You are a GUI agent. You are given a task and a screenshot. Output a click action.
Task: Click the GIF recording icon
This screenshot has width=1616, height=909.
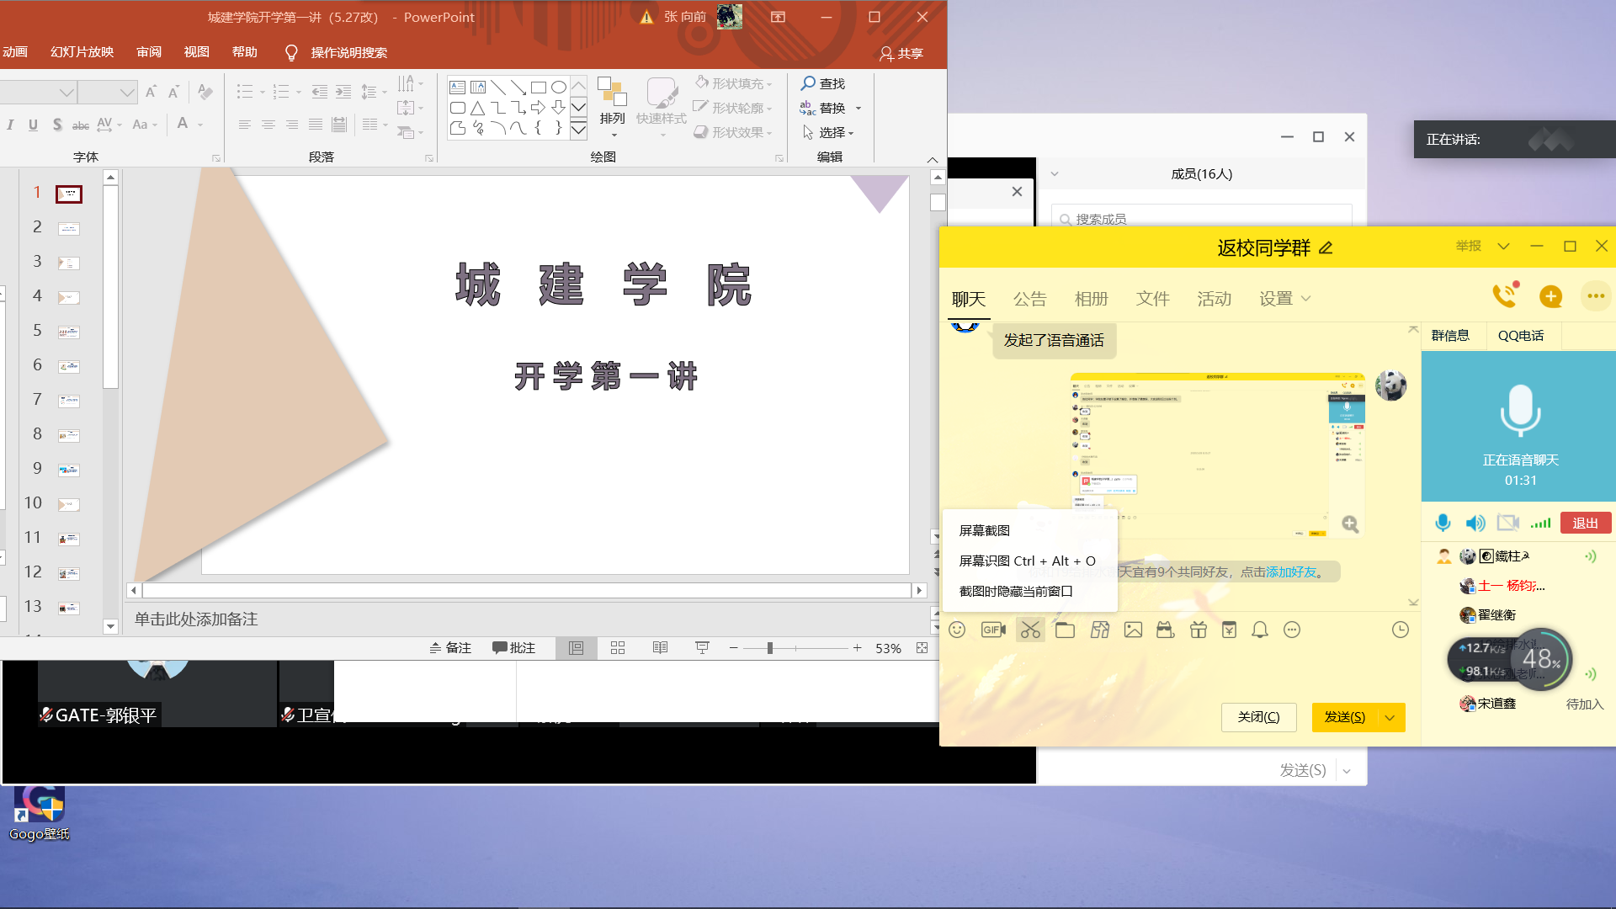(993, 630)
